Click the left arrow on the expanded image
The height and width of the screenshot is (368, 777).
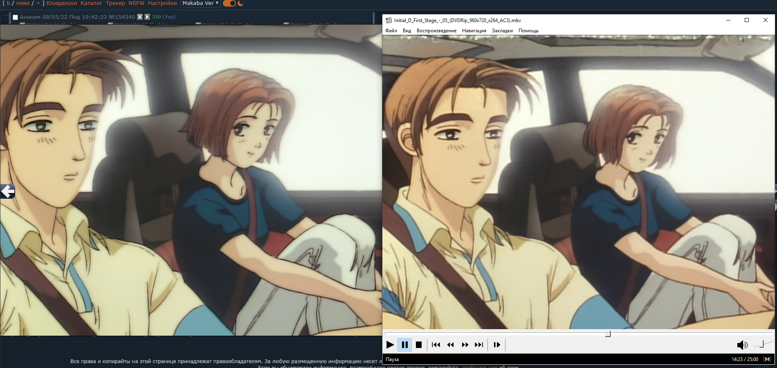pyautogui.click(x=7, y=191)
